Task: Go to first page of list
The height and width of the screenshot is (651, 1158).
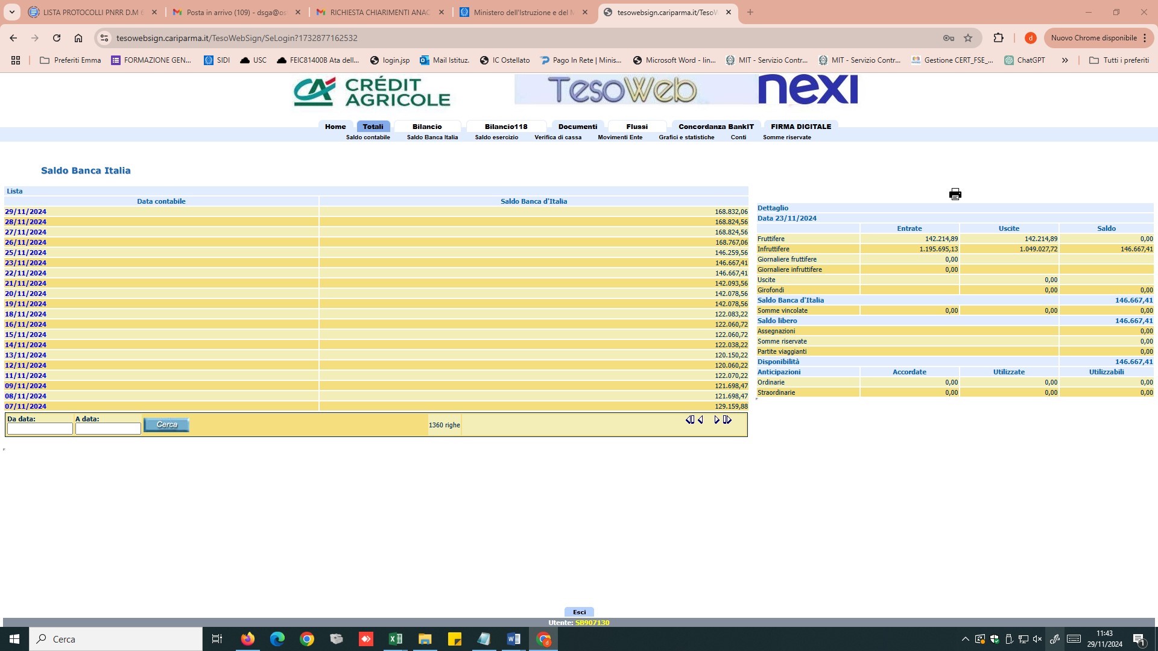Action: [690, 420]
